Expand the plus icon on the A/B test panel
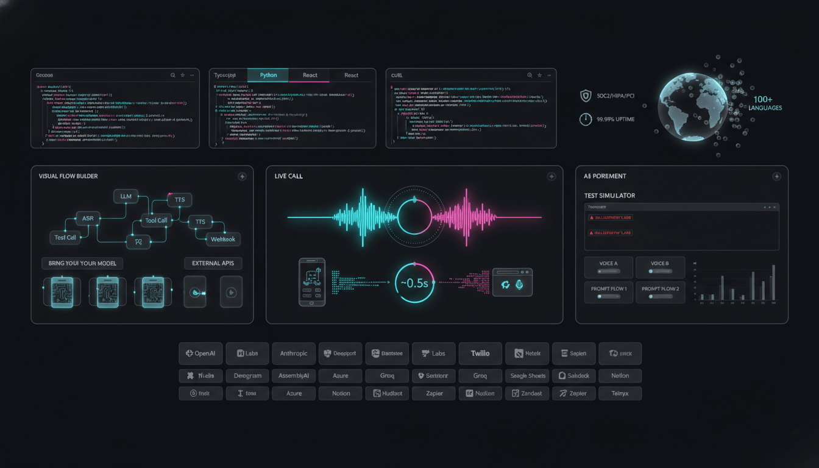This screenshot has height=468, width=819. [776, 177]
